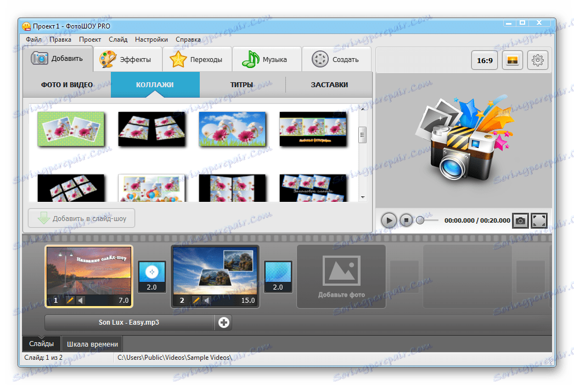The image size is (574, 385).
Task: Open the Проект menu
Action: pos(90,39)
